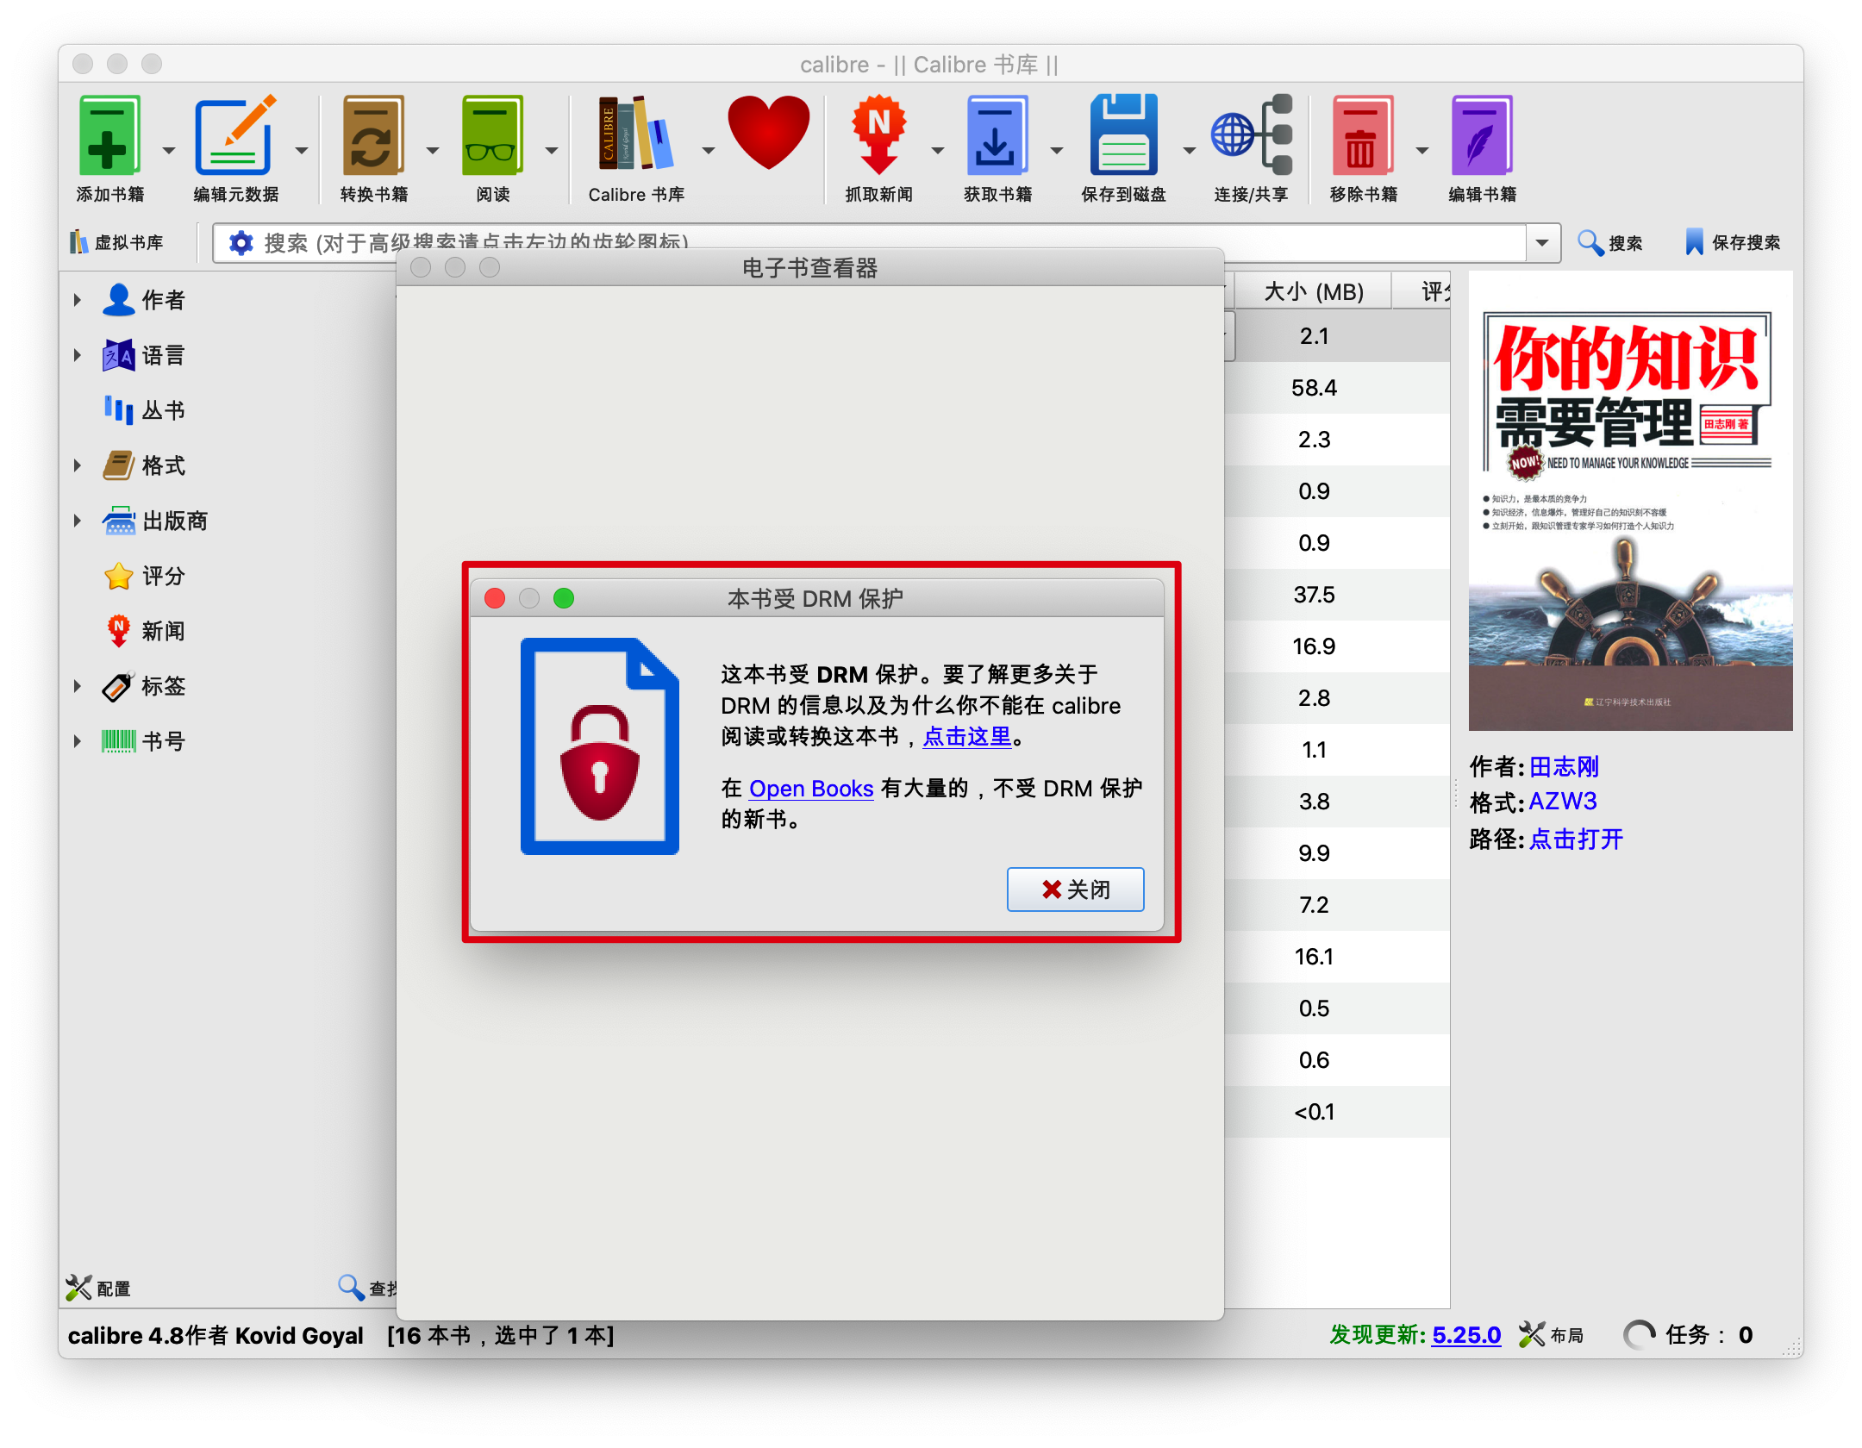
Task: Expand the 书号 (Identifiers) tree node
Action: point(77,741)
